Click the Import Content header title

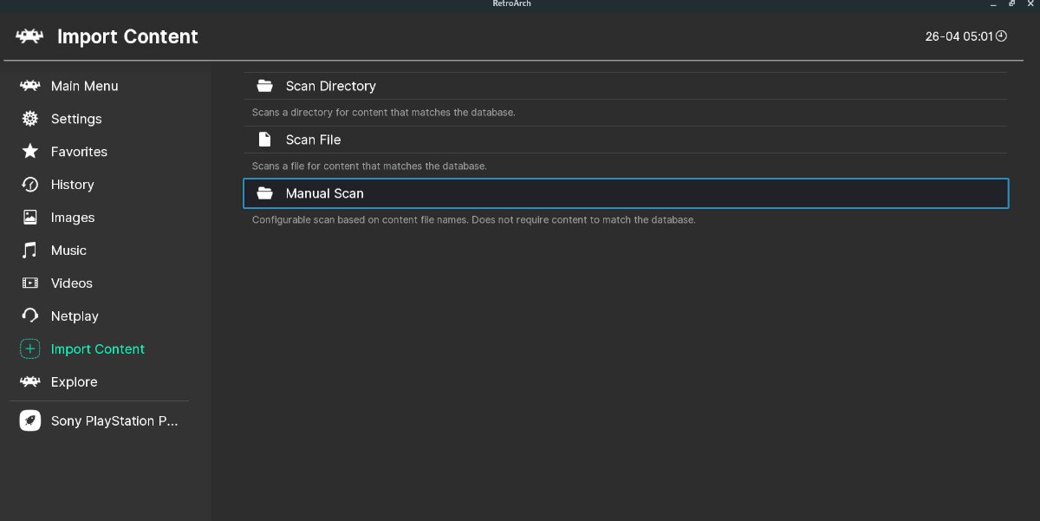click(x=127, y=36)
